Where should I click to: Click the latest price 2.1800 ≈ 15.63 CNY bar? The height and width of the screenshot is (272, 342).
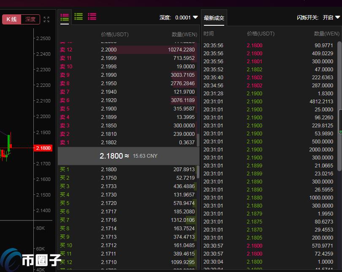click(x=128, y=156)
